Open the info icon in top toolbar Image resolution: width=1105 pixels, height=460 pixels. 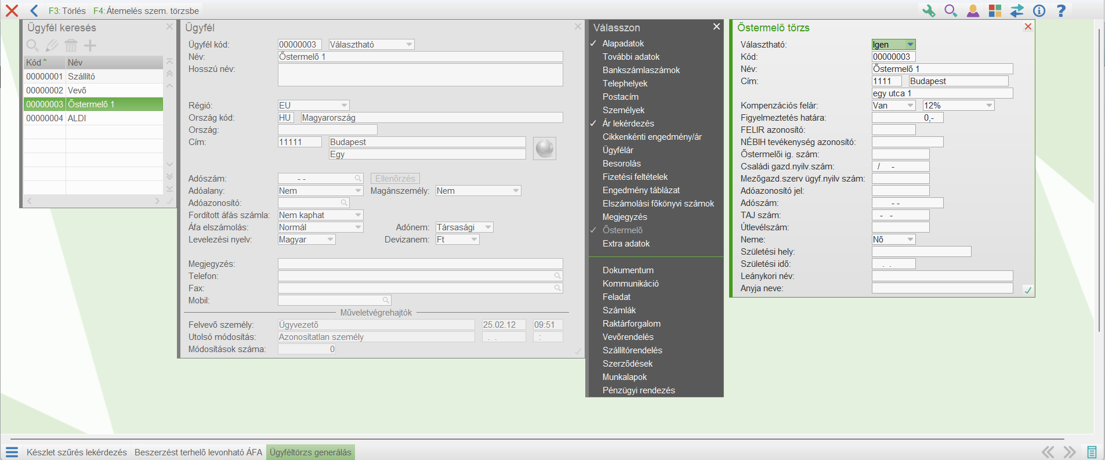[1039, 10]
